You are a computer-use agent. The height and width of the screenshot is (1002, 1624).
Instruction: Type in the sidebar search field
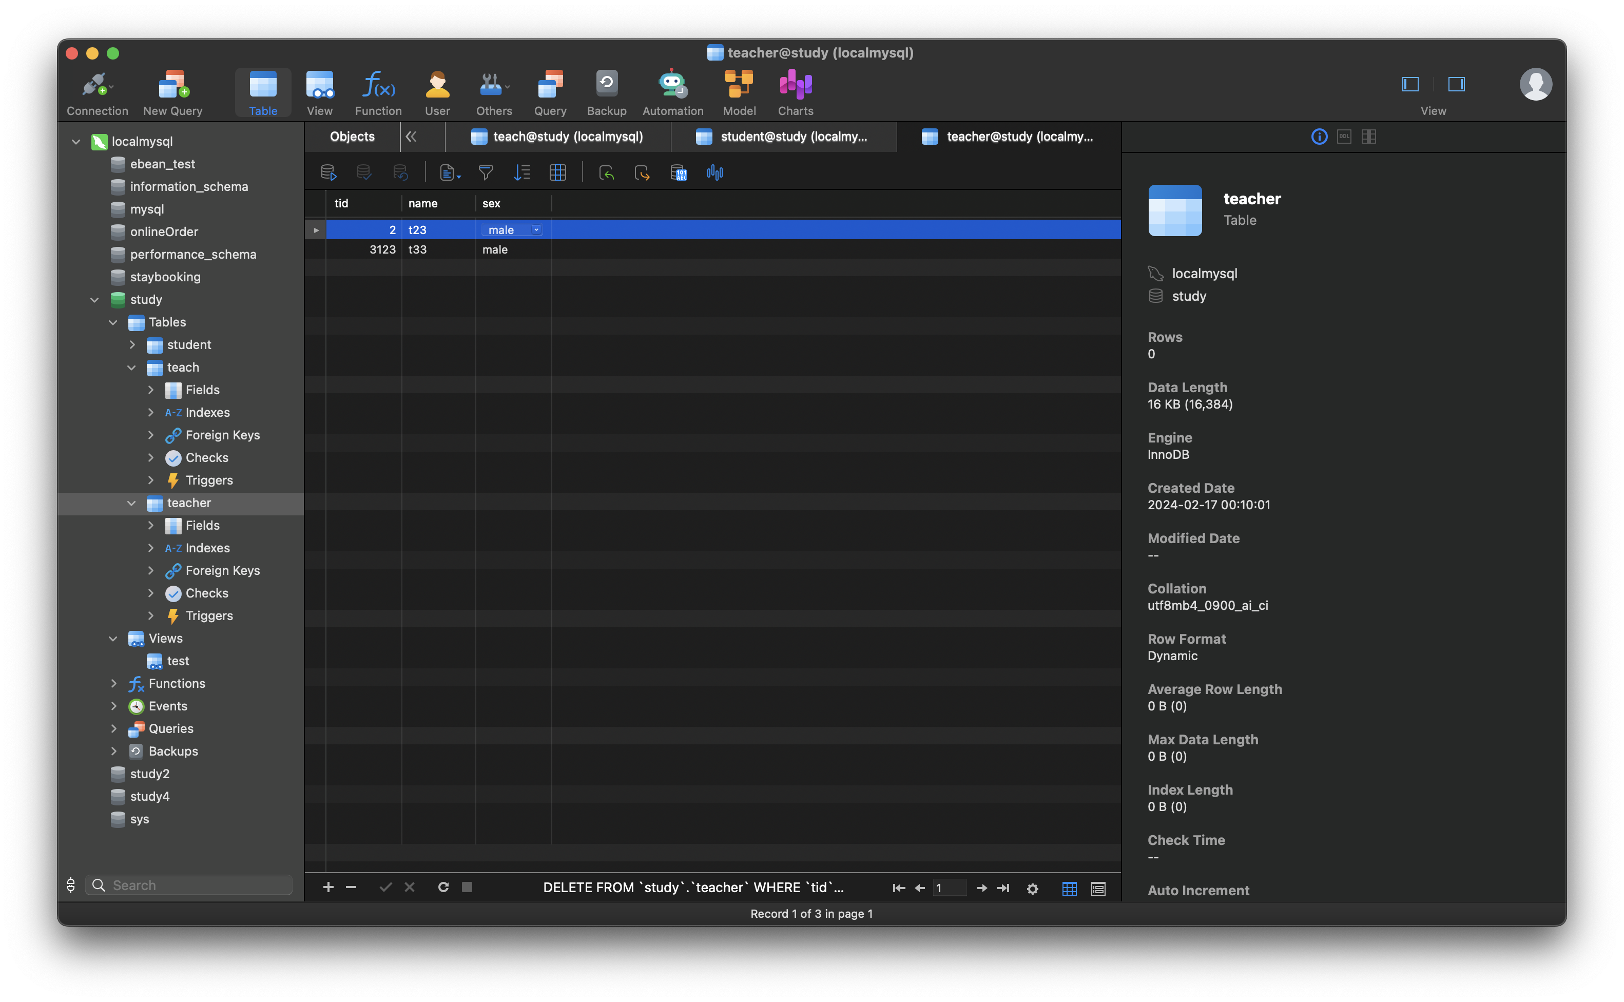pyautogui.click(x=189, y=884)
